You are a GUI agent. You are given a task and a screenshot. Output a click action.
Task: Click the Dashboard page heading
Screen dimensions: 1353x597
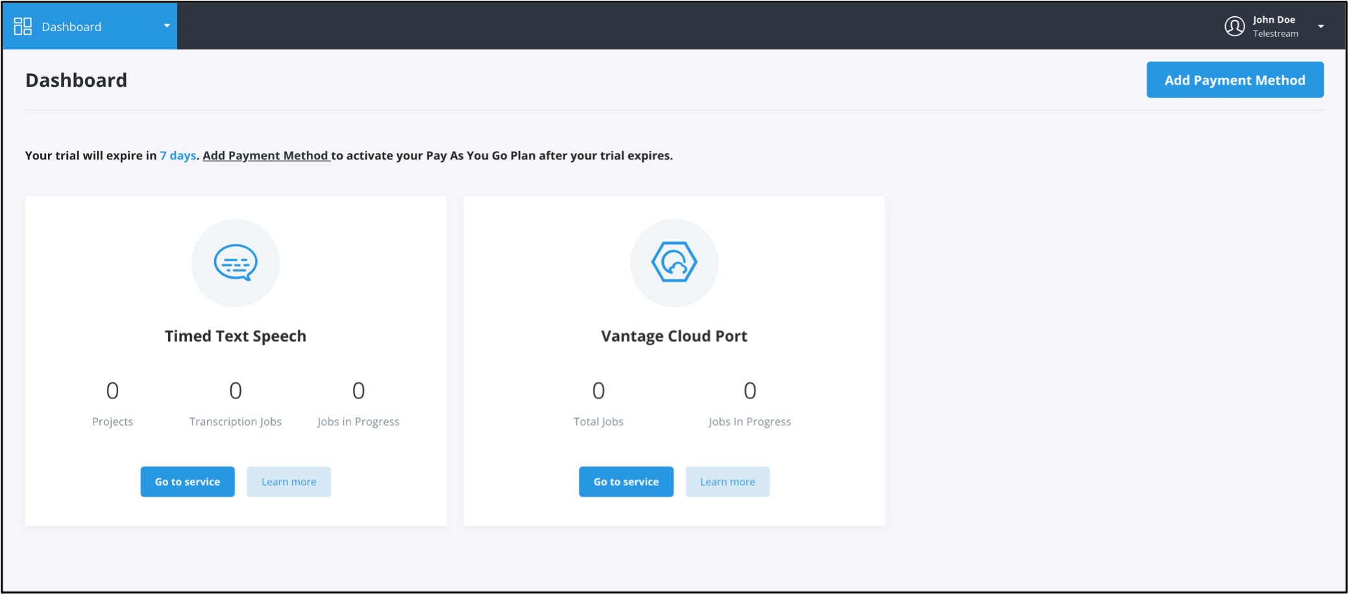[76, 80]
